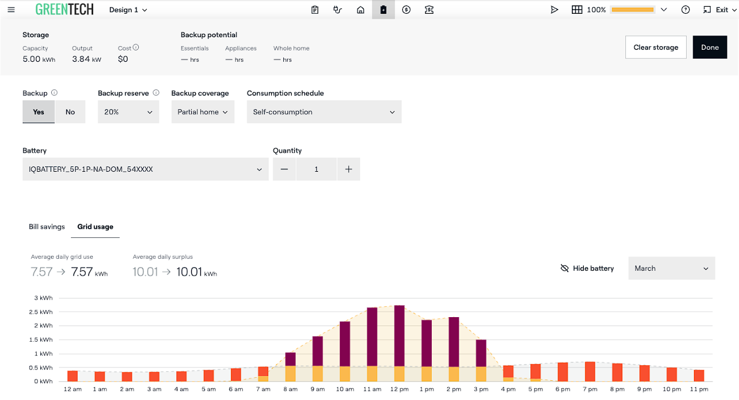
Task: Click the solar panel grid icon
Action: pyautogui.click(x=577, y=10)
